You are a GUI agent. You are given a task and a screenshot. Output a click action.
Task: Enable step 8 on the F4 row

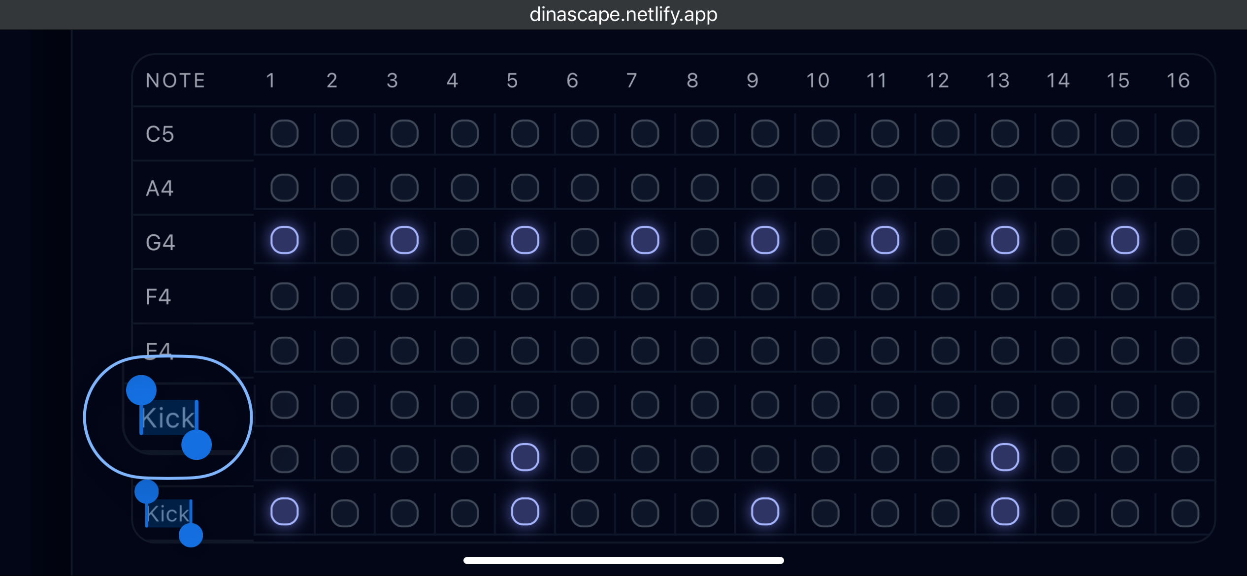704,295
